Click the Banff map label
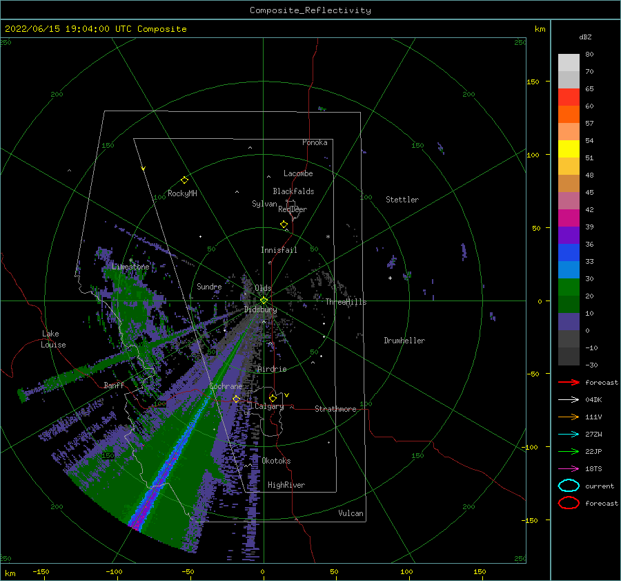This screenshot has height=581, width=621. pos(114,385)
